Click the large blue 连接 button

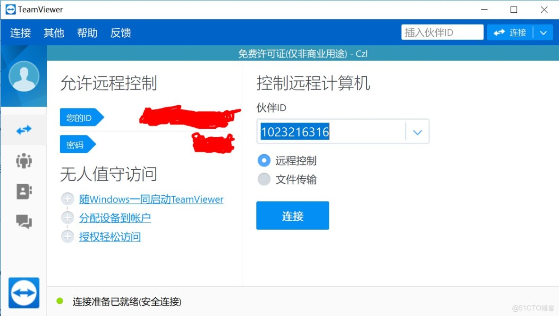(x=293, y=216)
